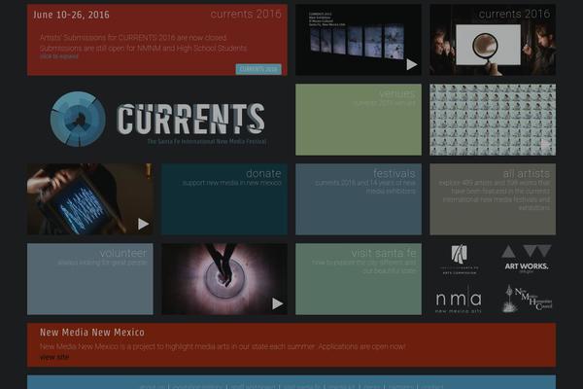The height and width of the screenshot is (389, 583).
Task: Open the donate tile
Action: [x=224, y=199]
